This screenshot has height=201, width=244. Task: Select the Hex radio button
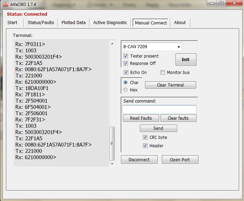click(x=125, y=90)
